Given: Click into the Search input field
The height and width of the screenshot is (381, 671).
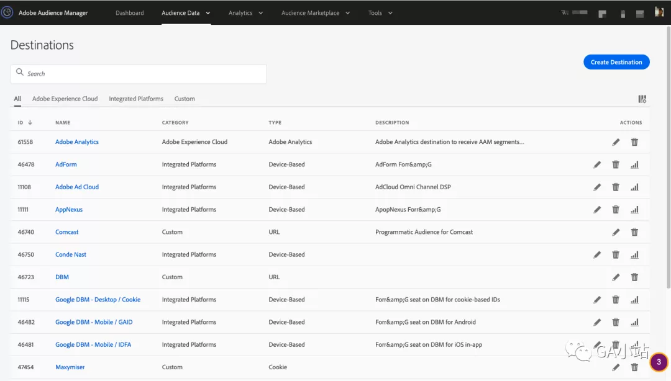Looking at the screenshot, I should [139, 74].
